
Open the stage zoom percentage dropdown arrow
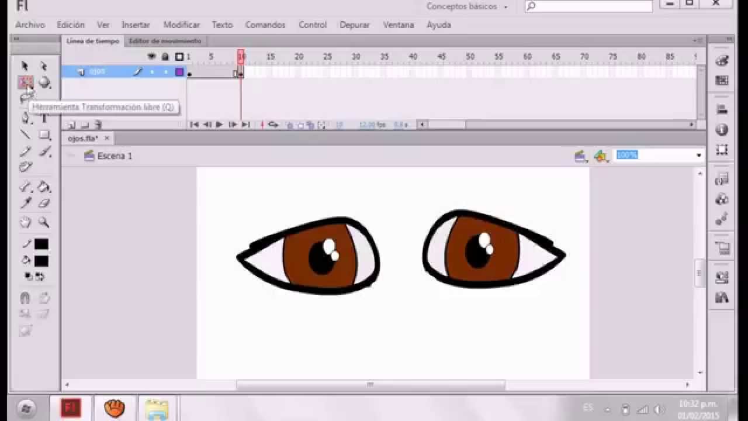click(x=698, y=156)
